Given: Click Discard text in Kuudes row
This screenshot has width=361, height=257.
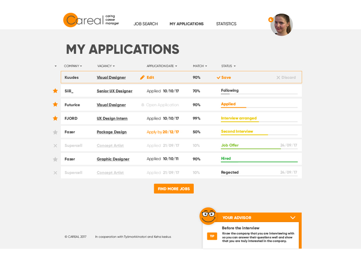Looking at the screenshot, I should pyautogui.click(x=288, y=78).
